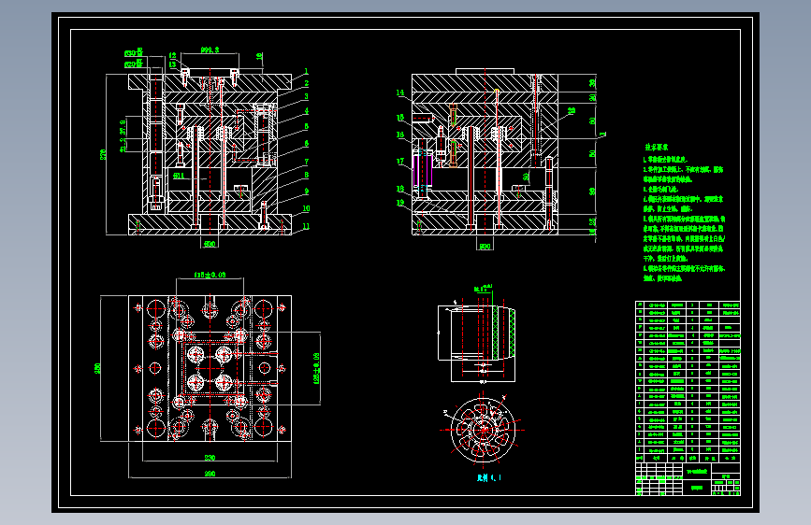Select part balloon number 6
The image size is (811, 525).
click(306, 144)
